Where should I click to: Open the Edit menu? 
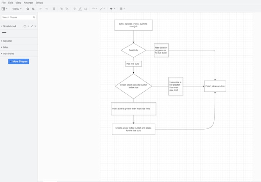pos(10,3)
